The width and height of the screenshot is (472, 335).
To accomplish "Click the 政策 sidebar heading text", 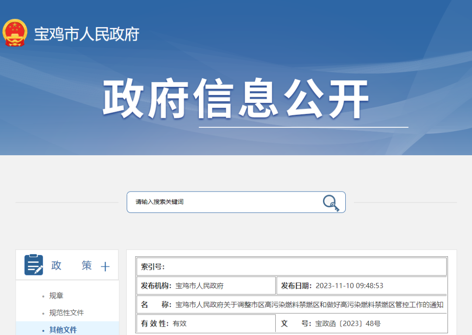I will point(72,265).
